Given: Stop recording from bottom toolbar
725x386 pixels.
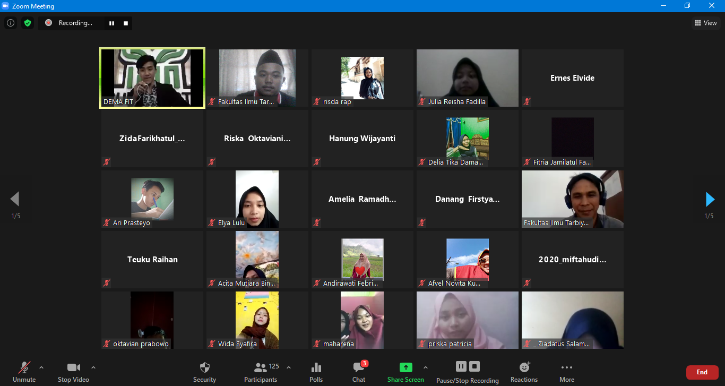Looking at the screenshot, I should click(474, 366).
